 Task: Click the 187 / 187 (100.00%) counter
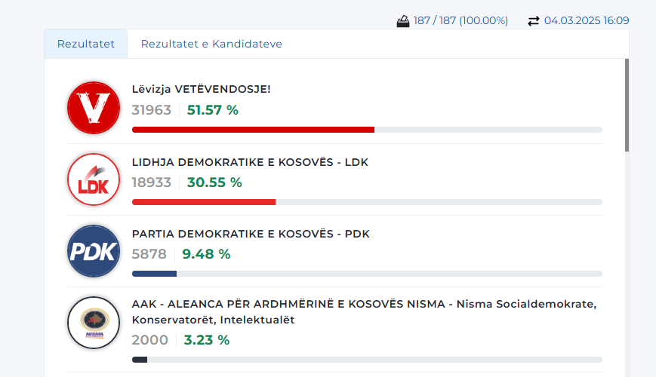[460, 21]
